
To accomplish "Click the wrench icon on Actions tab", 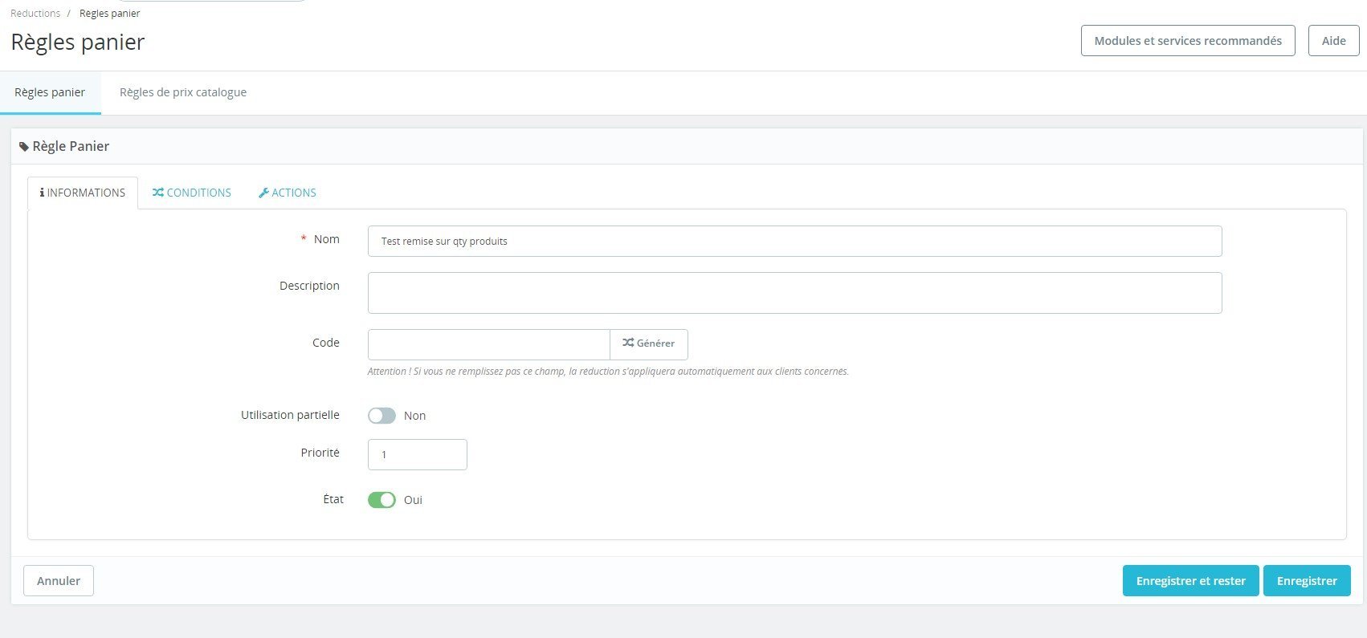I will click(x=263, y=193).
